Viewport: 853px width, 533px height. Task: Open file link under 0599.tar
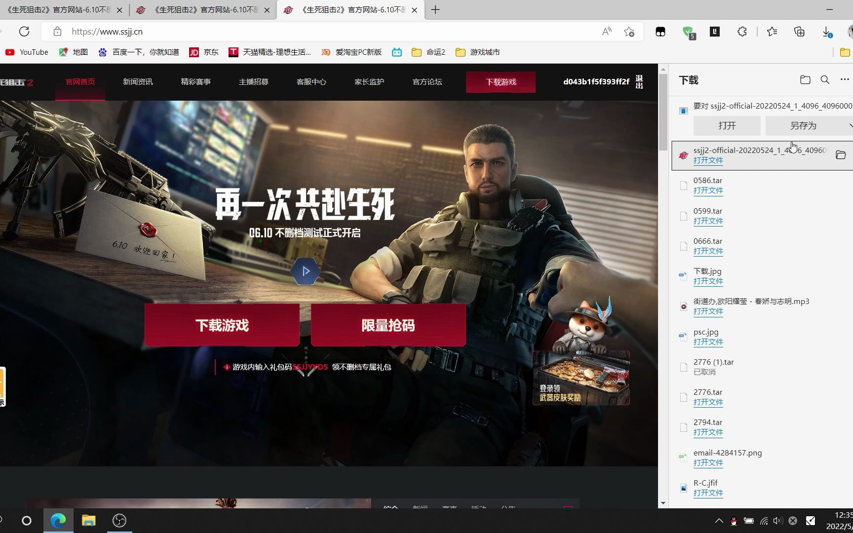[708, 221]
